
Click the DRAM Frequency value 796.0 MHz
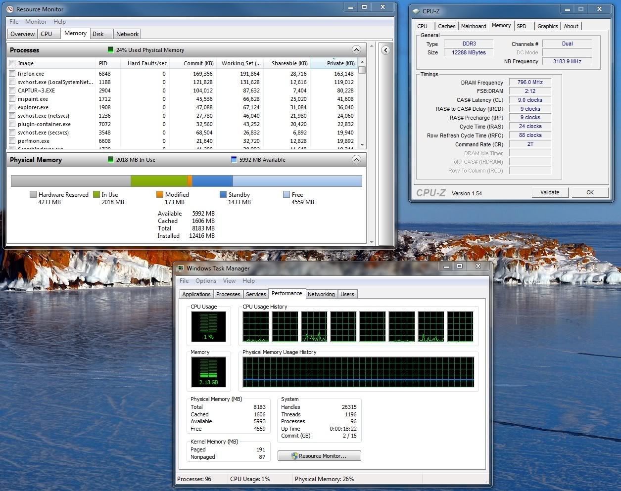(530, 83)
